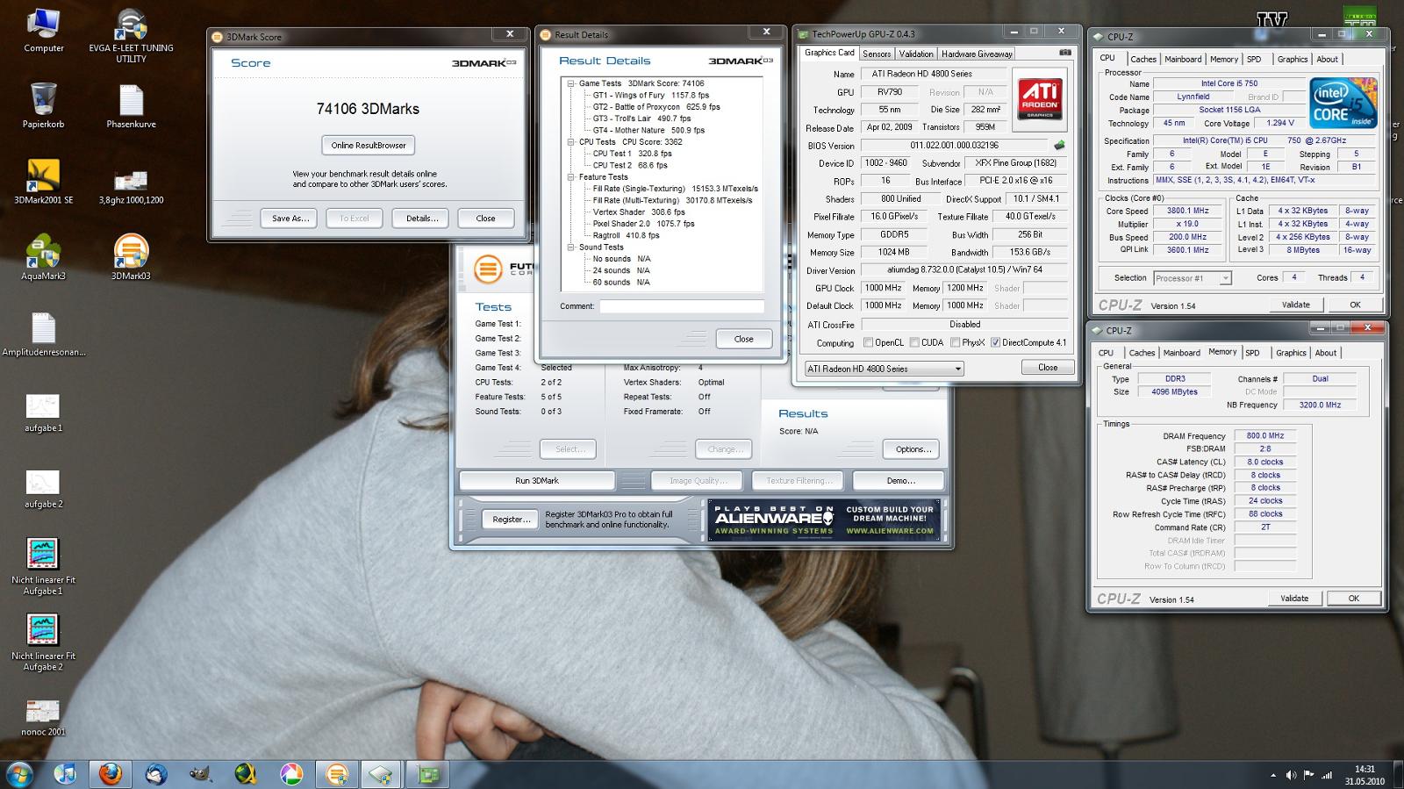Show hidden tray icons arrow
This screenshot has height=789, width=1404.
[1273, 775]
